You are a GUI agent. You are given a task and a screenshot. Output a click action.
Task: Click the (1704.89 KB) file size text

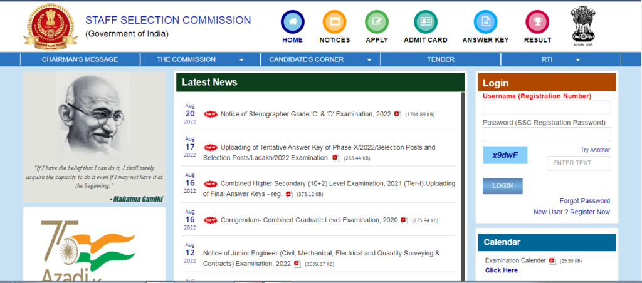click(419, 115)
